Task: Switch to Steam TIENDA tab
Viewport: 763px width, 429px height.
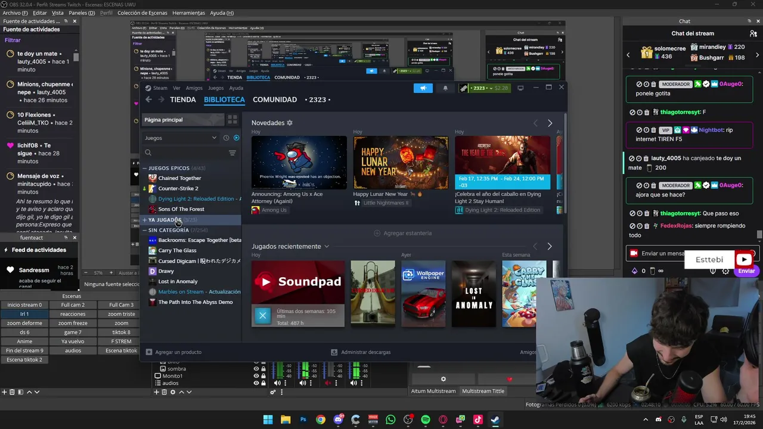Action: [182, 100]
